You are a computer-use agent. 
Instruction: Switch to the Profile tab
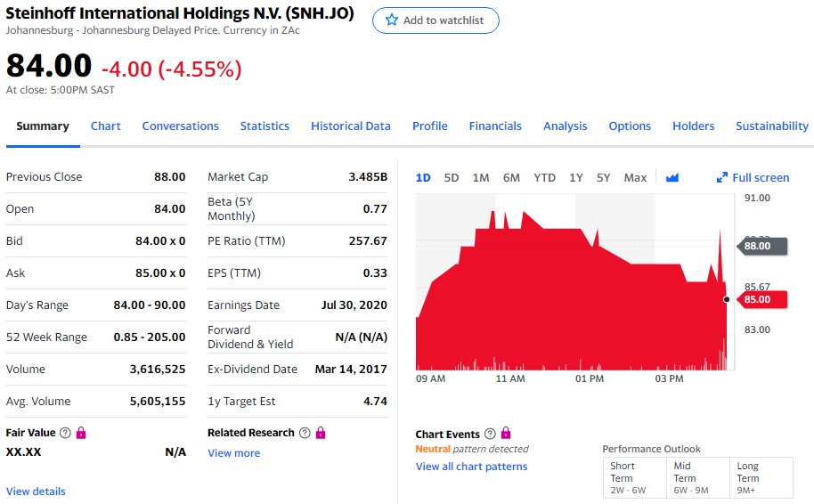point(430,126)
